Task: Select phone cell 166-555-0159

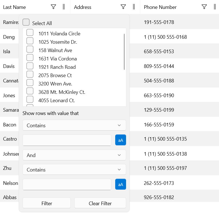Action: click(x=159, y=125)
